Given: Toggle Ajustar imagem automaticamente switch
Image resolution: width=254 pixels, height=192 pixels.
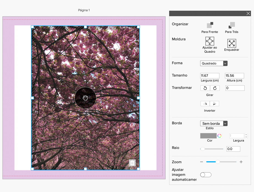Looking at the screenshot, I should pos(206,175).
